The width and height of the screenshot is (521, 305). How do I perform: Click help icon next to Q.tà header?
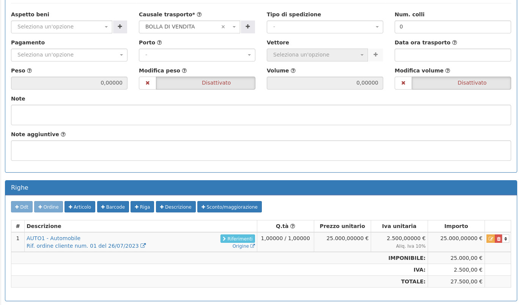[x=293, y=226]
